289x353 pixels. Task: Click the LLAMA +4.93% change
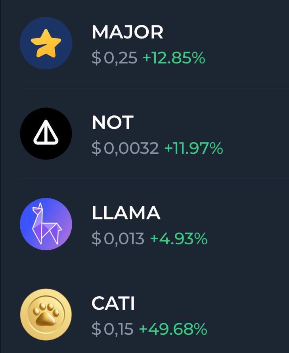[x=179, y=238]
